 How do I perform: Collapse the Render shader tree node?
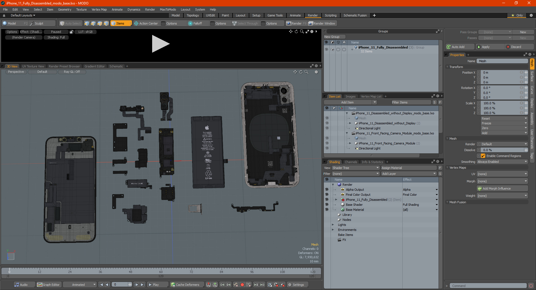(x=333, y=185)
